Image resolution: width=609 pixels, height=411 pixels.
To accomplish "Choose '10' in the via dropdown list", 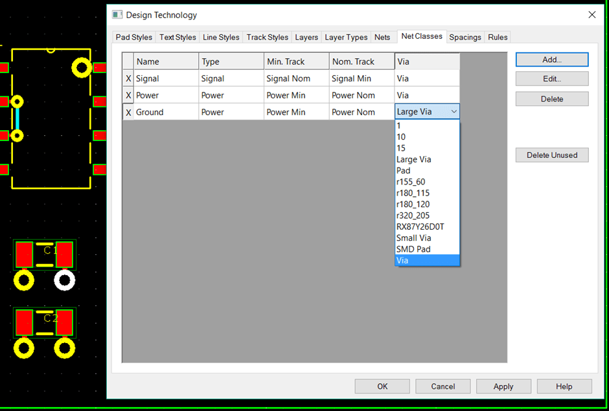I will tap(427, 137).
